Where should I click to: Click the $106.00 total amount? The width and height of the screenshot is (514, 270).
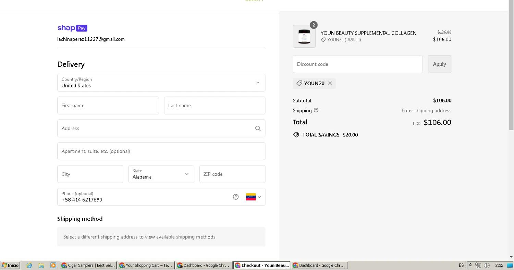pyautogui.click(x=438, y=122)
